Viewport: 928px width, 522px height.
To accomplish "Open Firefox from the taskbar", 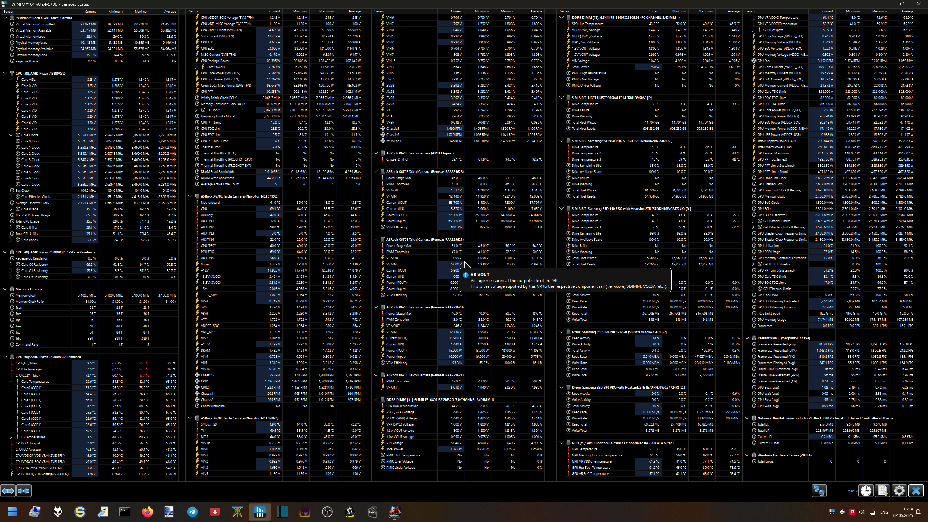I will click(x=147, y=512).
